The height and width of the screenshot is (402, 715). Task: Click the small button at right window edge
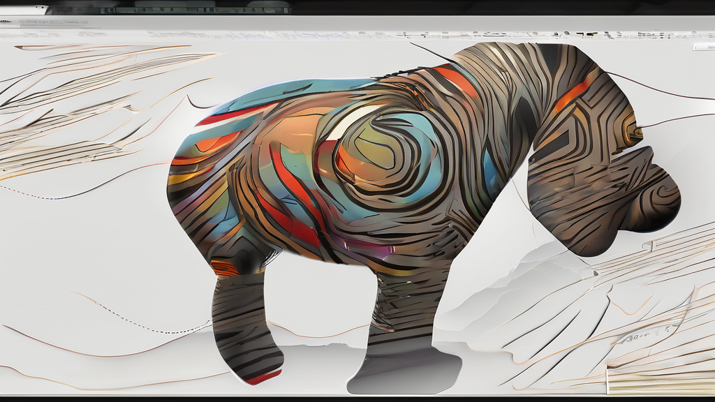pyautogui.click(x=703, y=47)
